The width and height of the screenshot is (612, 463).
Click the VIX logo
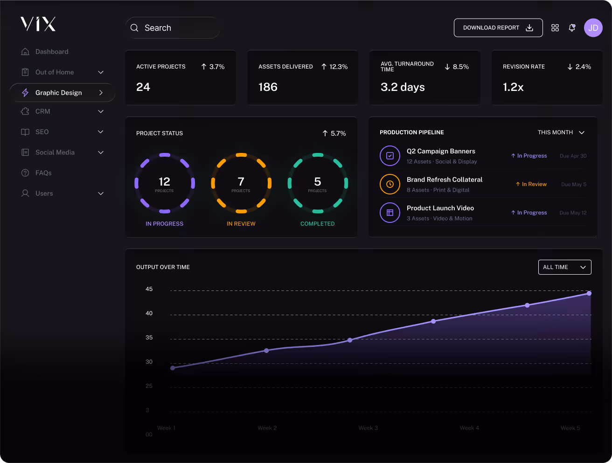click(x=38, y=24)
